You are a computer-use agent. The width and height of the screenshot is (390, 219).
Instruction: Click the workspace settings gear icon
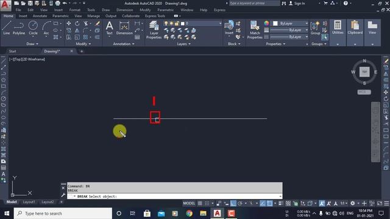pos(352,203)
